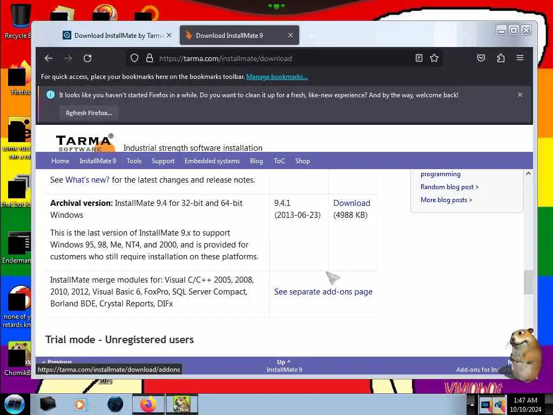Close the Download InstallMate 9 tab
Screen dimensions: 553x415
click(291, 35)
